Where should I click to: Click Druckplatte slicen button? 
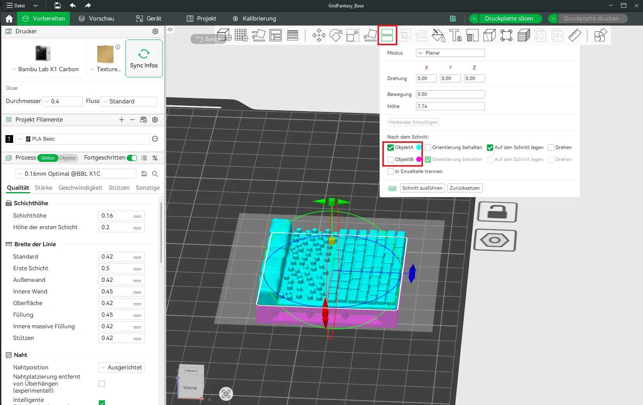[x=509, y=19]
